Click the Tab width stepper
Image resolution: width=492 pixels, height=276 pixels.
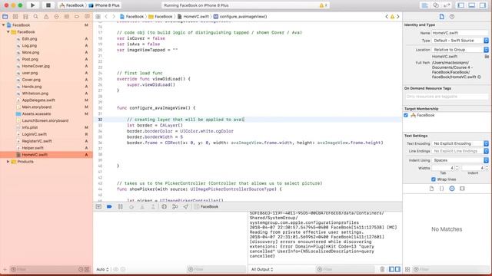coord(457,168)
